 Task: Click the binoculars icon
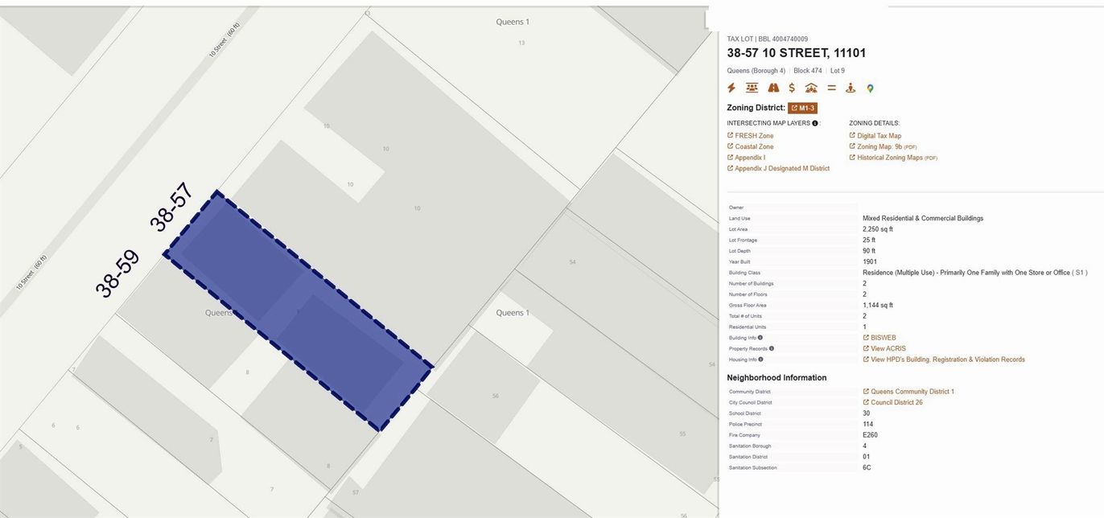point(773,88)
